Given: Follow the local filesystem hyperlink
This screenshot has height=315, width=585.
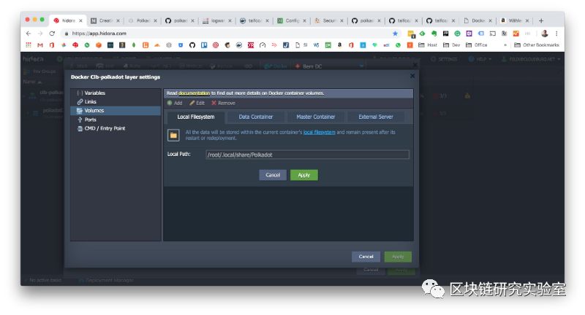Looking at the screenshot, I should (x=319, y=132).
